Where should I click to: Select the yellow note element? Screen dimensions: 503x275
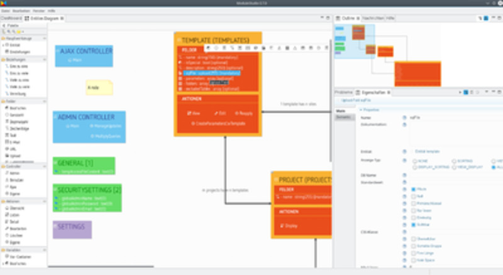point(99,87)
